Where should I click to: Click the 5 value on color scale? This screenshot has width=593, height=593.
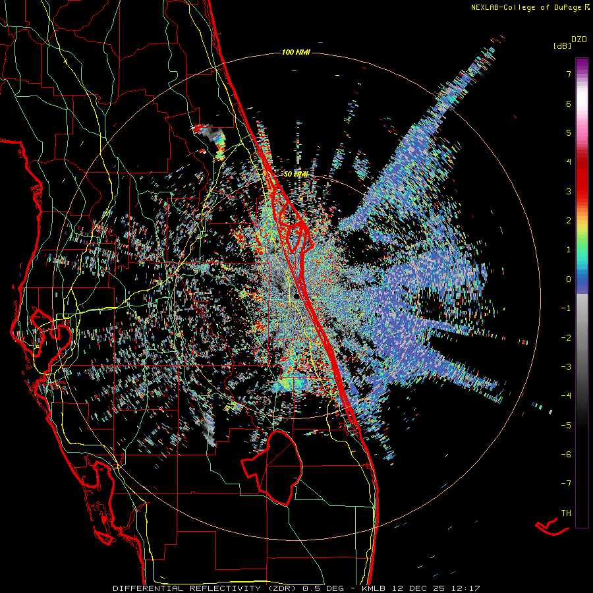pyautogui.click(x=569, y=132)
